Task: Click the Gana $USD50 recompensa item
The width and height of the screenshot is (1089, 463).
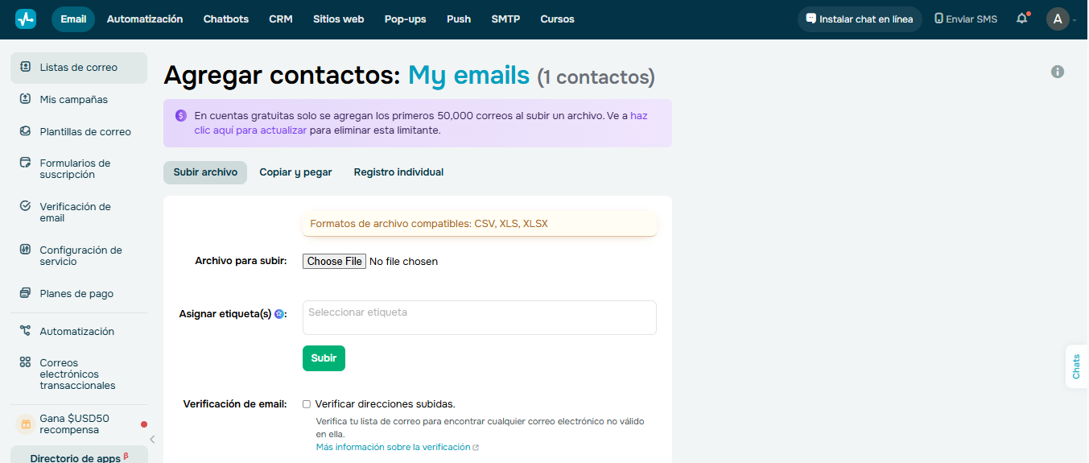Action: 79,424
